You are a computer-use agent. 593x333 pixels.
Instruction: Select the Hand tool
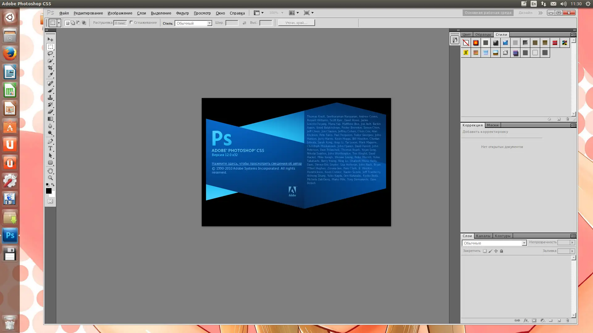(50, 171)
